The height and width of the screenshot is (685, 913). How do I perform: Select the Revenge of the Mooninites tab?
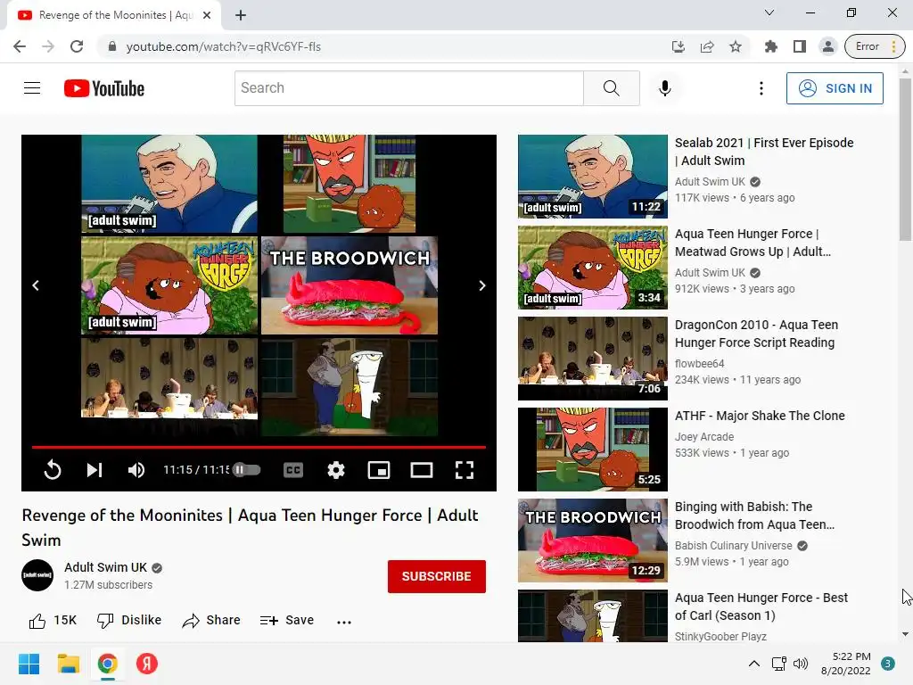115,15
